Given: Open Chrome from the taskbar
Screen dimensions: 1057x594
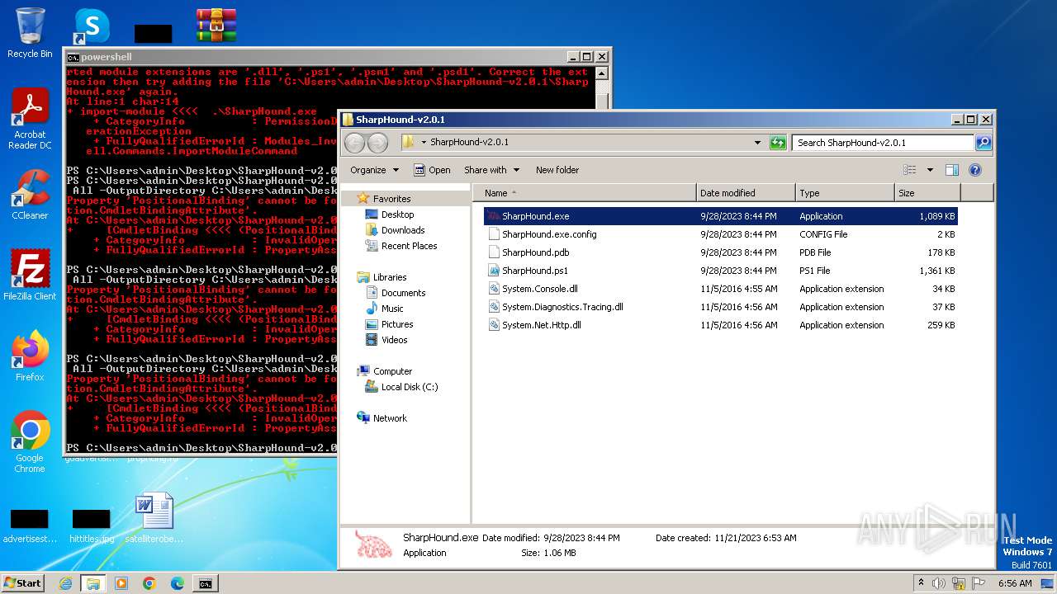Looking at the screenshot, I should pos(149,583).
